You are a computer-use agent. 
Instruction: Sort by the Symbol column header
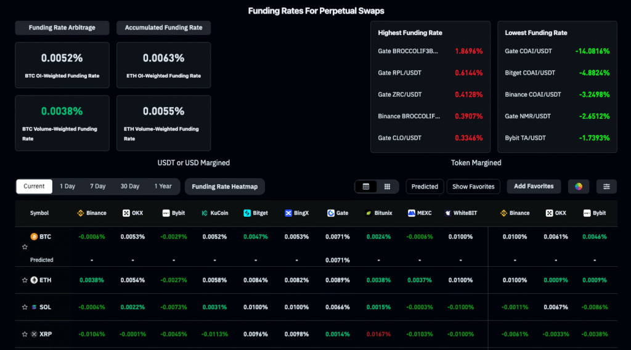(x=39, y=213)
